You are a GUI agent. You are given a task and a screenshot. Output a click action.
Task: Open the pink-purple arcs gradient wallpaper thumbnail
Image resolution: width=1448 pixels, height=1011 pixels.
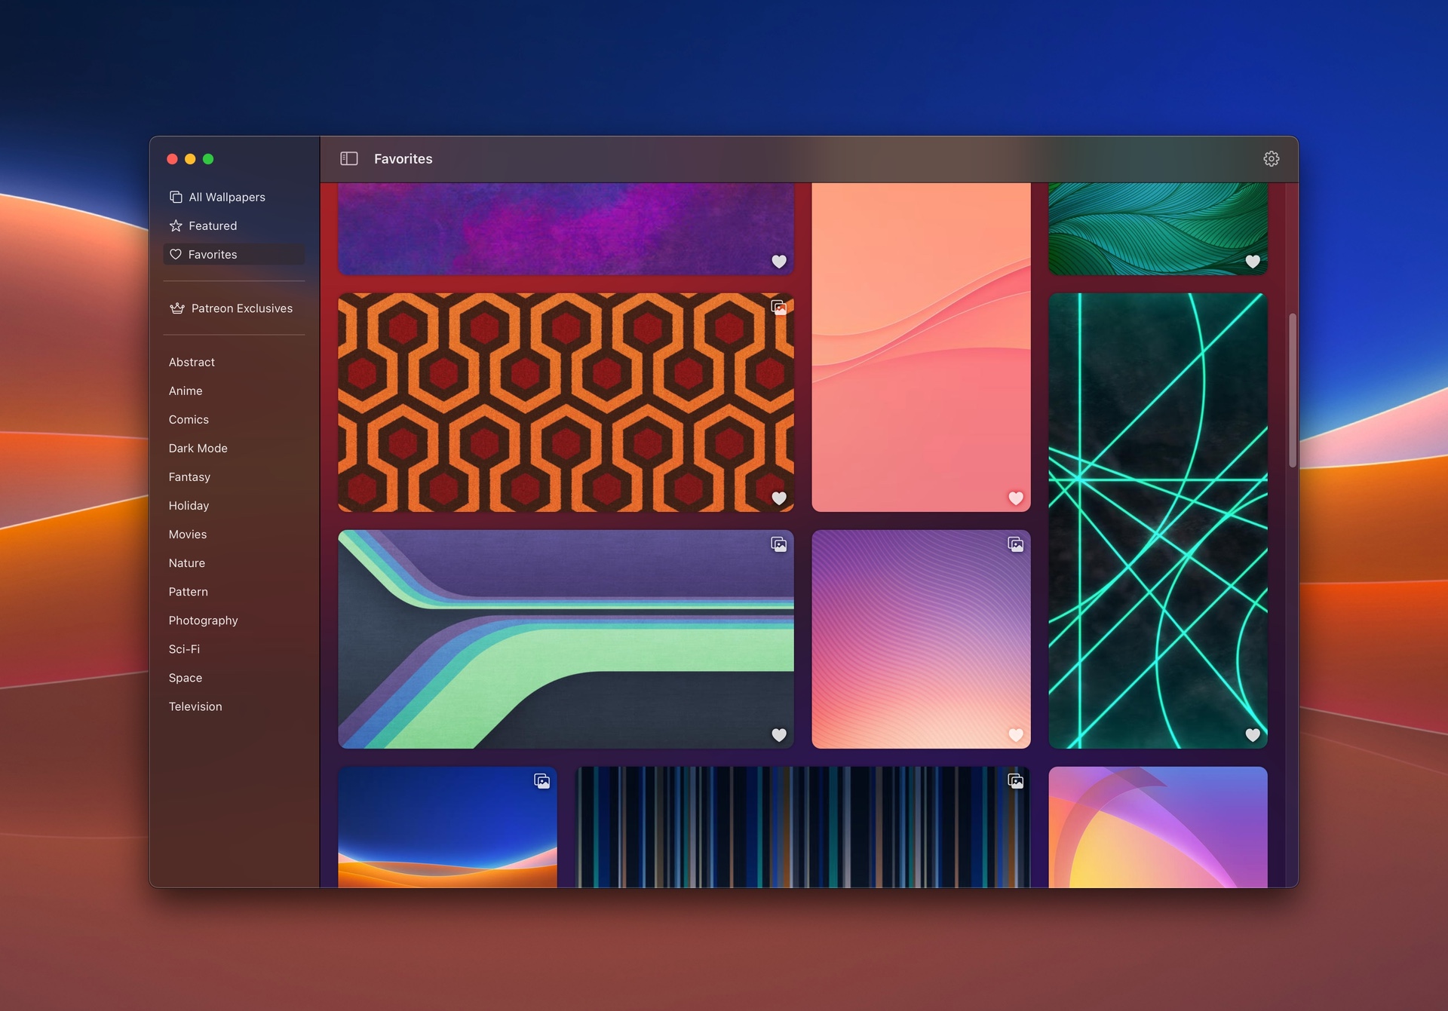pyautogui.click(x=1158, y=826)
